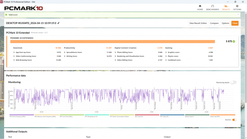Click the green valid score checkmark icon
This screenshot has height=139, width=247.
(x=6, y=15)
